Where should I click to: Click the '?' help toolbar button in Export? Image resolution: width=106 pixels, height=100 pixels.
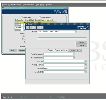click(38, 28)
